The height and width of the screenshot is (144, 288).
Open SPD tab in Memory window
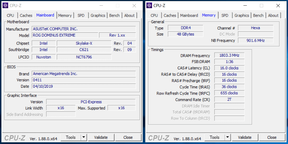point(225,15)
